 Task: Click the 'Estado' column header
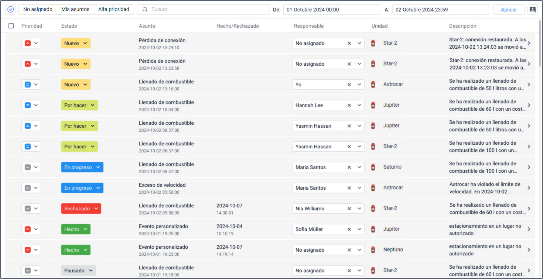(x=69, y=26)
